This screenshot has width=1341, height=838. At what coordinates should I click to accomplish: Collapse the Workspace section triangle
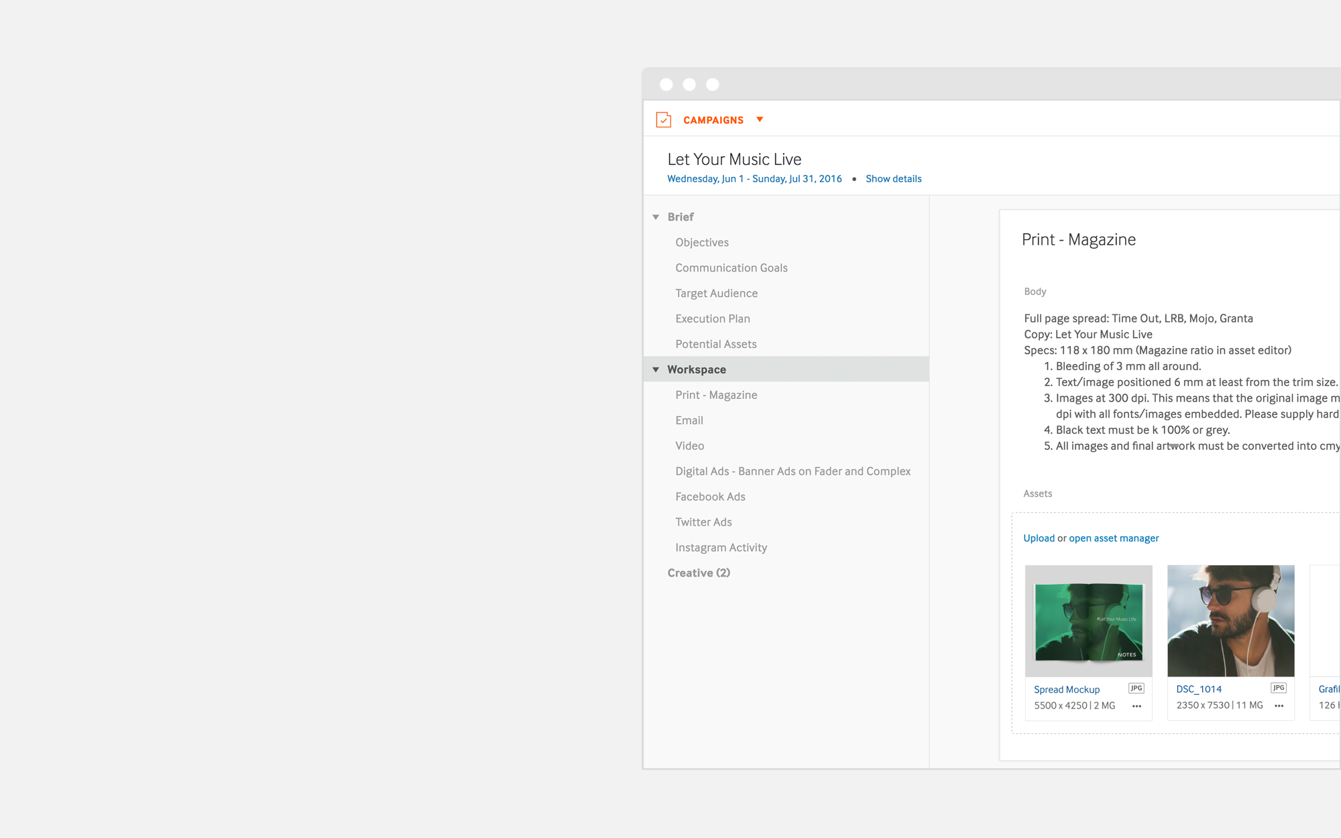pos(656,369)
